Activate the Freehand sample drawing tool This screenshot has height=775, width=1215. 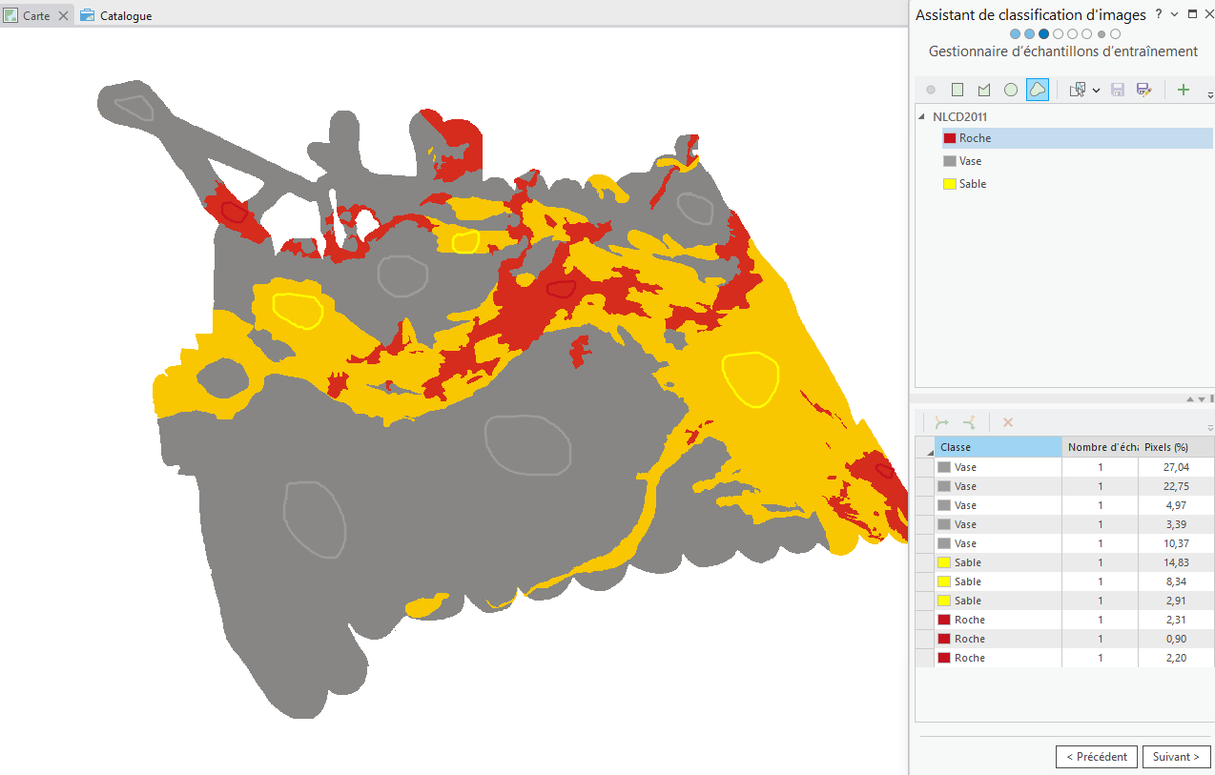pyautogui.click(x=1038, y=90)
